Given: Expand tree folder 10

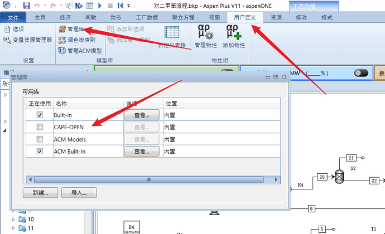Looking at the screenshot, I should (x=13, y=220).
